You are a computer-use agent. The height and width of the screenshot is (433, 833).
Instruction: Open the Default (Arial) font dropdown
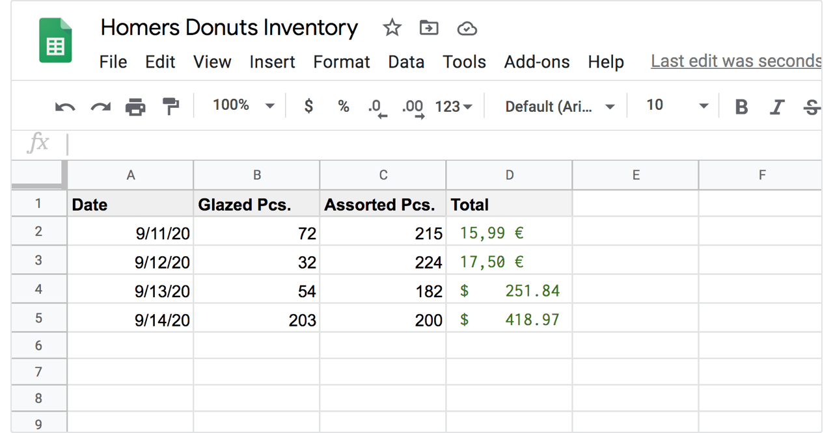pos(560,107)
